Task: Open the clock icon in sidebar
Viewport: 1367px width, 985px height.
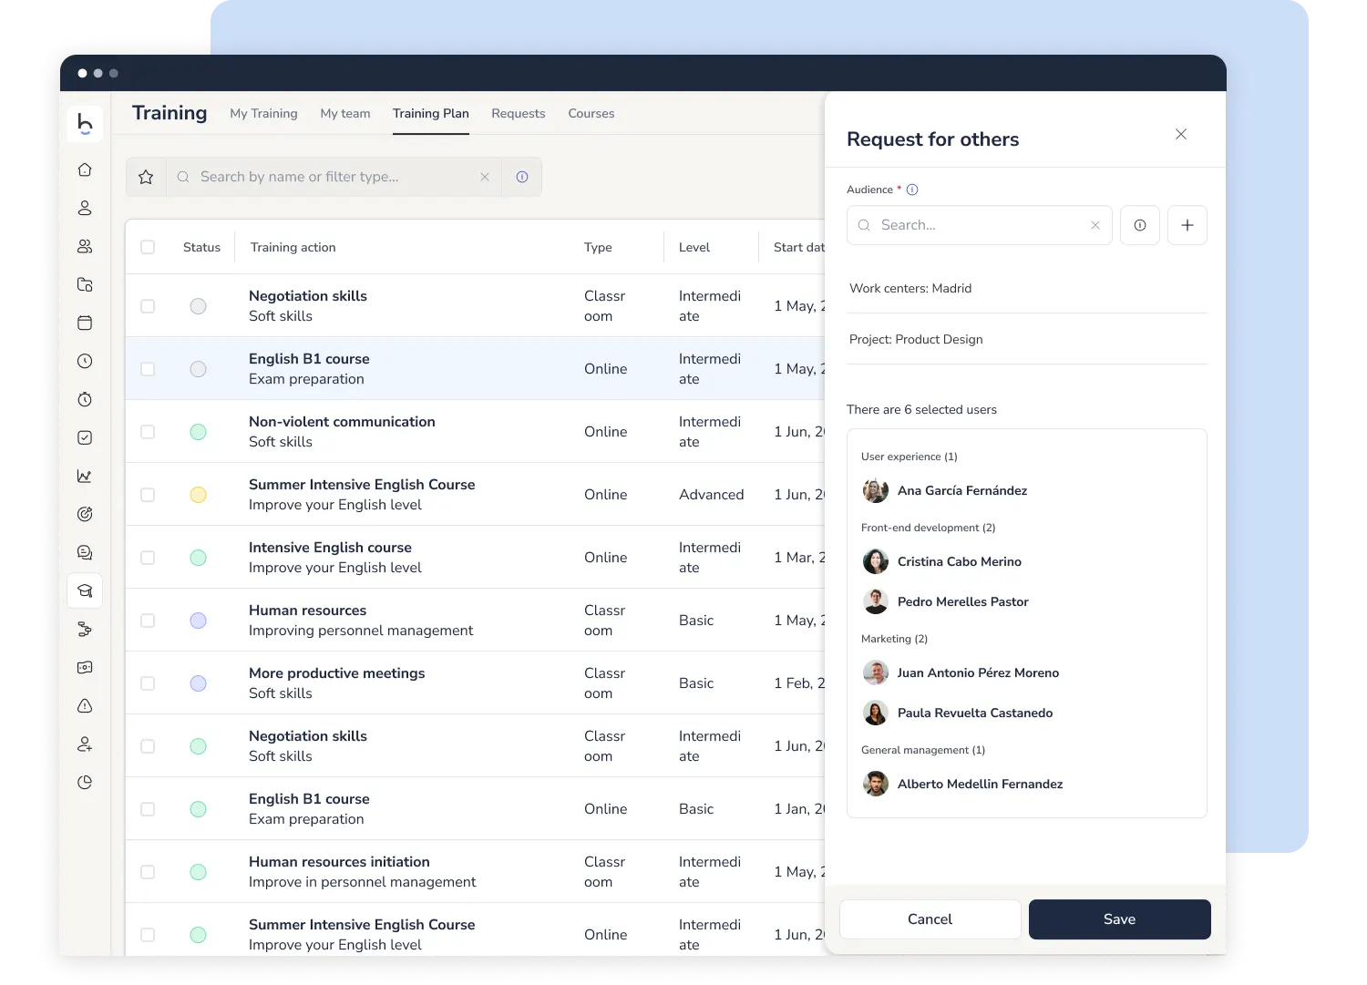Action: pos(85,361)
